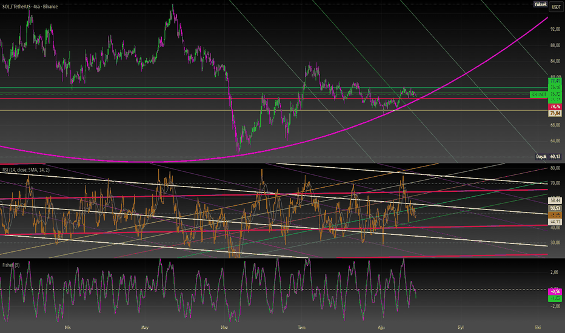Select the RSI 44.11 value tag

point(555,222)
